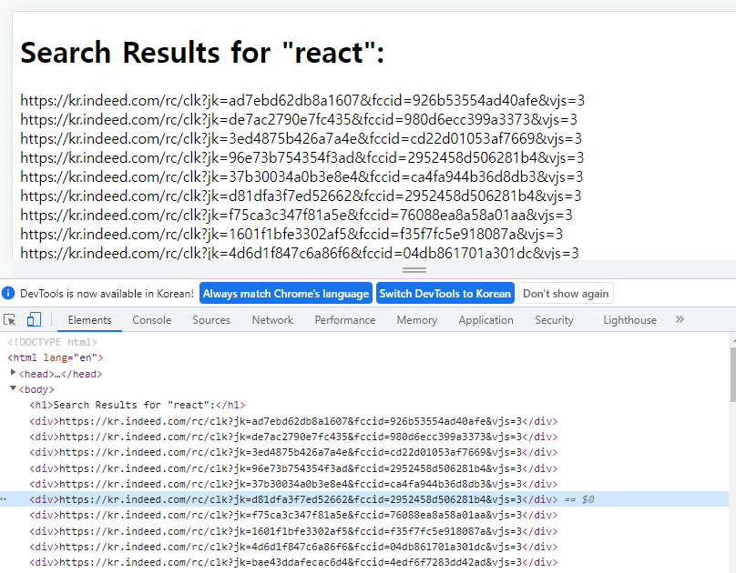Toggle the device toolbar icon

[x=34, y=319]
